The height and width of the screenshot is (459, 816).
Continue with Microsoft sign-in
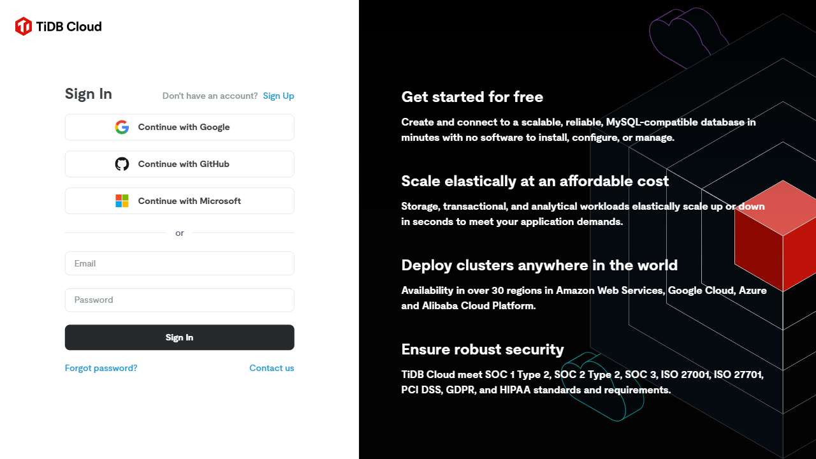179,201
